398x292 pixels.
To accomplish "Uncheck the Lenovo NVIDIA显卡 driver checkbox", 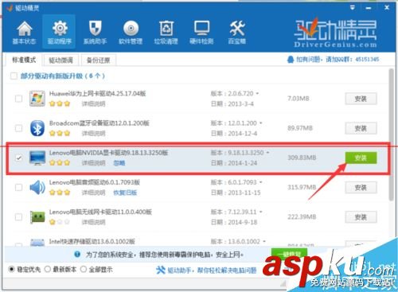I will pos(18,158).
